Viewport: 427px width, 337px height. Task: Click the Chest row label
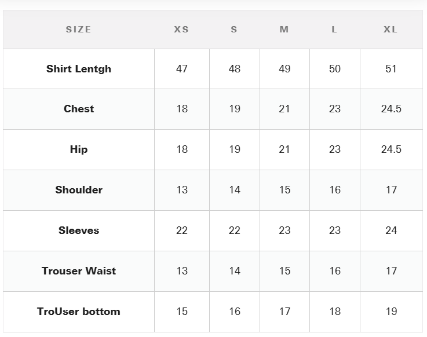tap(79, 109)
